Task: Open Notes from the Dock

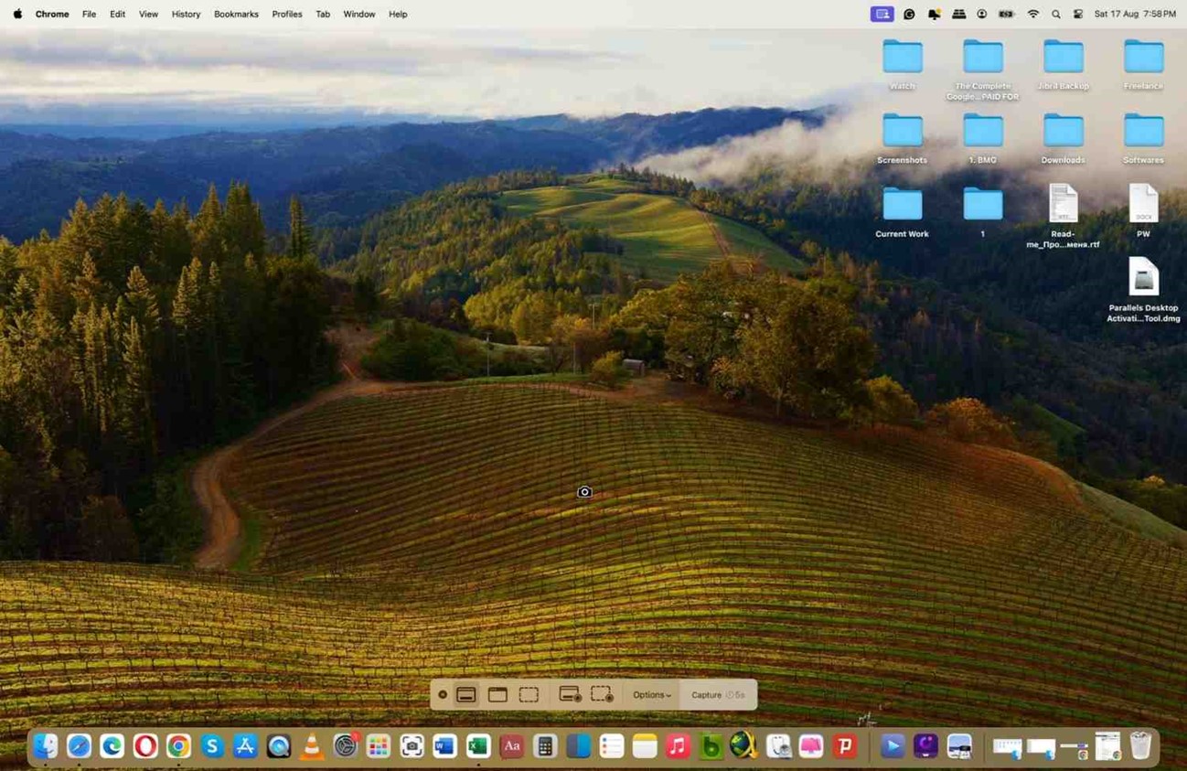Action: (645, 746)
